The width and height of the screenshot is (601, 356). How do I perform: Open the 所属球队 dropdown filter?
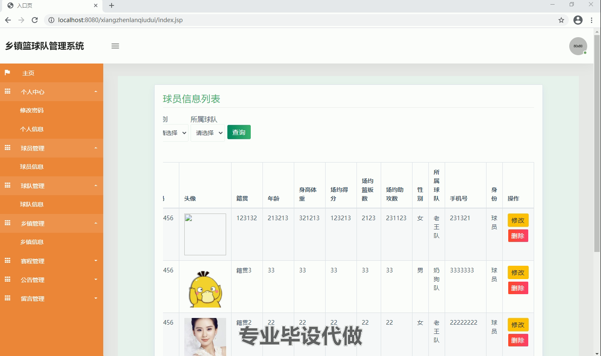click(x=208, y=133)
